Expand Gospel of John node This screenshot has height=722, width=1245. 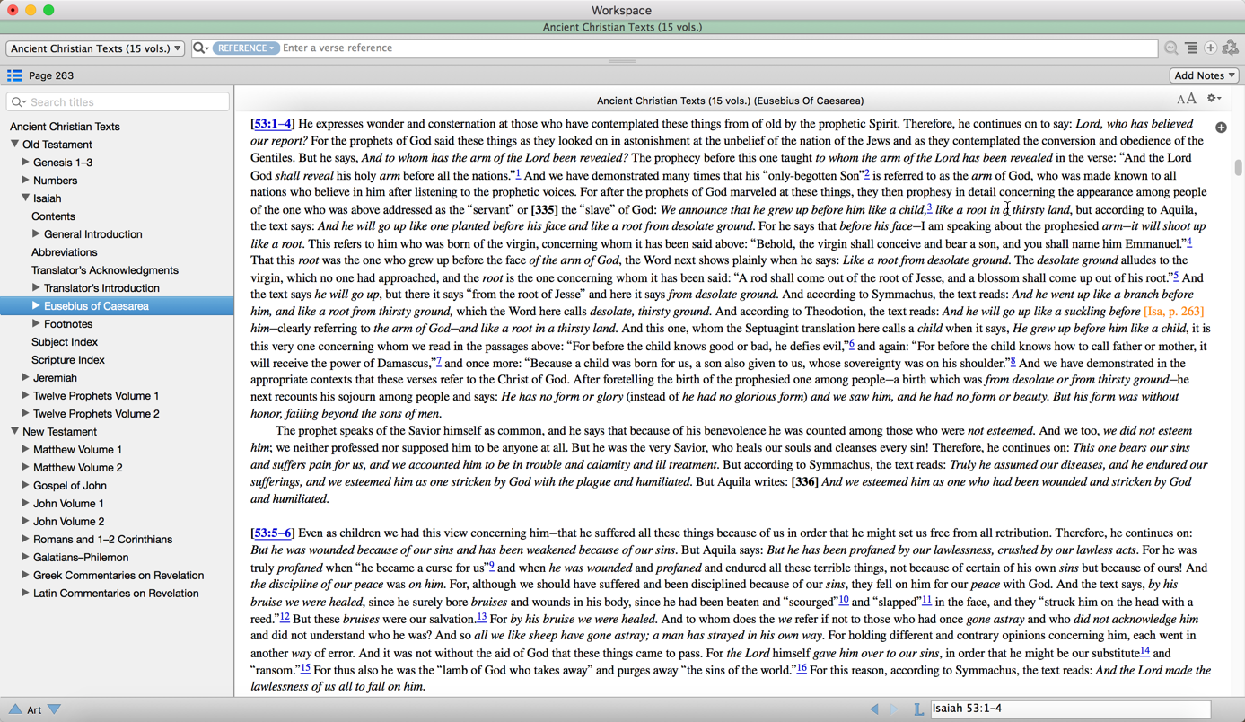coord(25,485)
